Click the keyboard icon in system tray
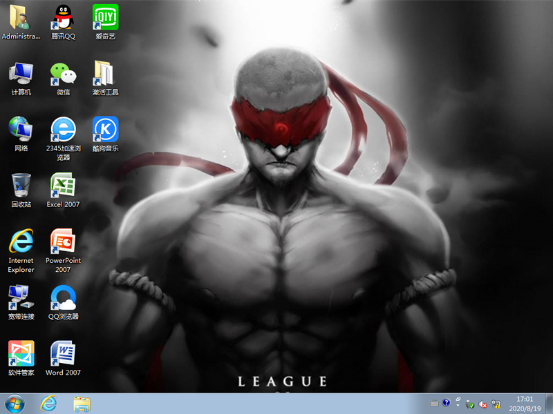The image size is (553, 414). pos(434,404)
